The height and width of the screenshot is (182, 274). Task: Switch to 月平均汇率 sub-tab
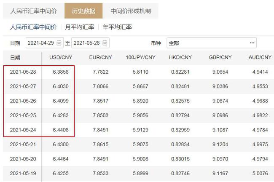click(x=80, y=27)
